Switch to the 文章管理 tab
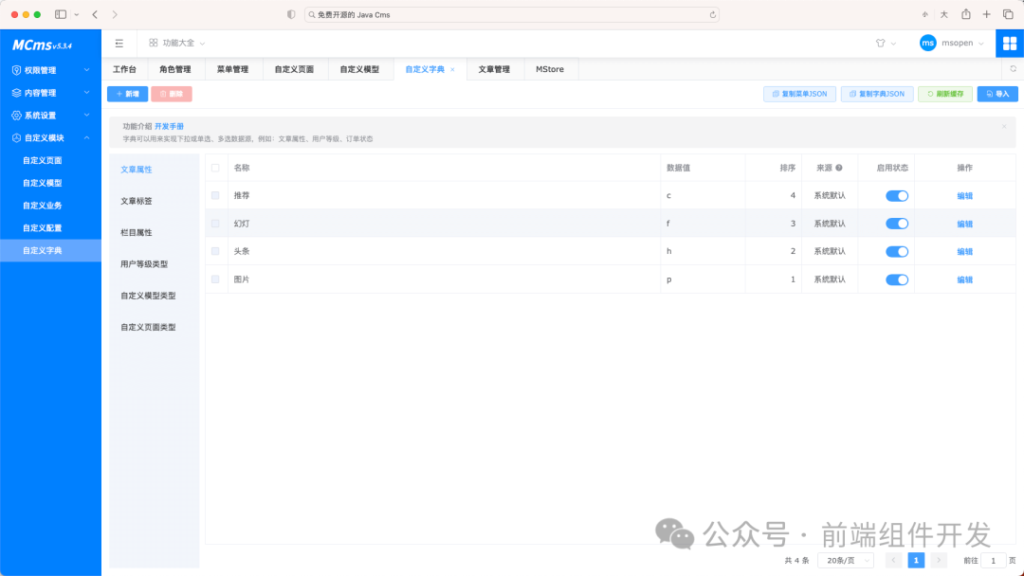The width and height of the screenshot is (1024, 576). (x=495, y=68)
